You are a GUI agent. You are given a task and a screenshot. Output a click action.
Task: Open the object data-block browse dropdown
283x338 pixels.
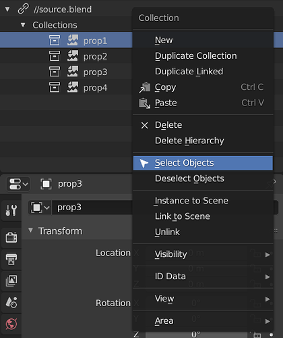point(40,208)
